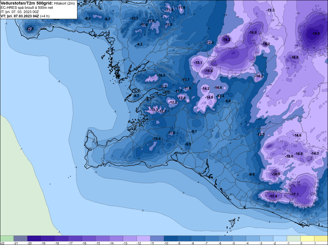The image size is (328, 245).
Task: Select the -11.2 temperature value
Action: coord(163,86)
